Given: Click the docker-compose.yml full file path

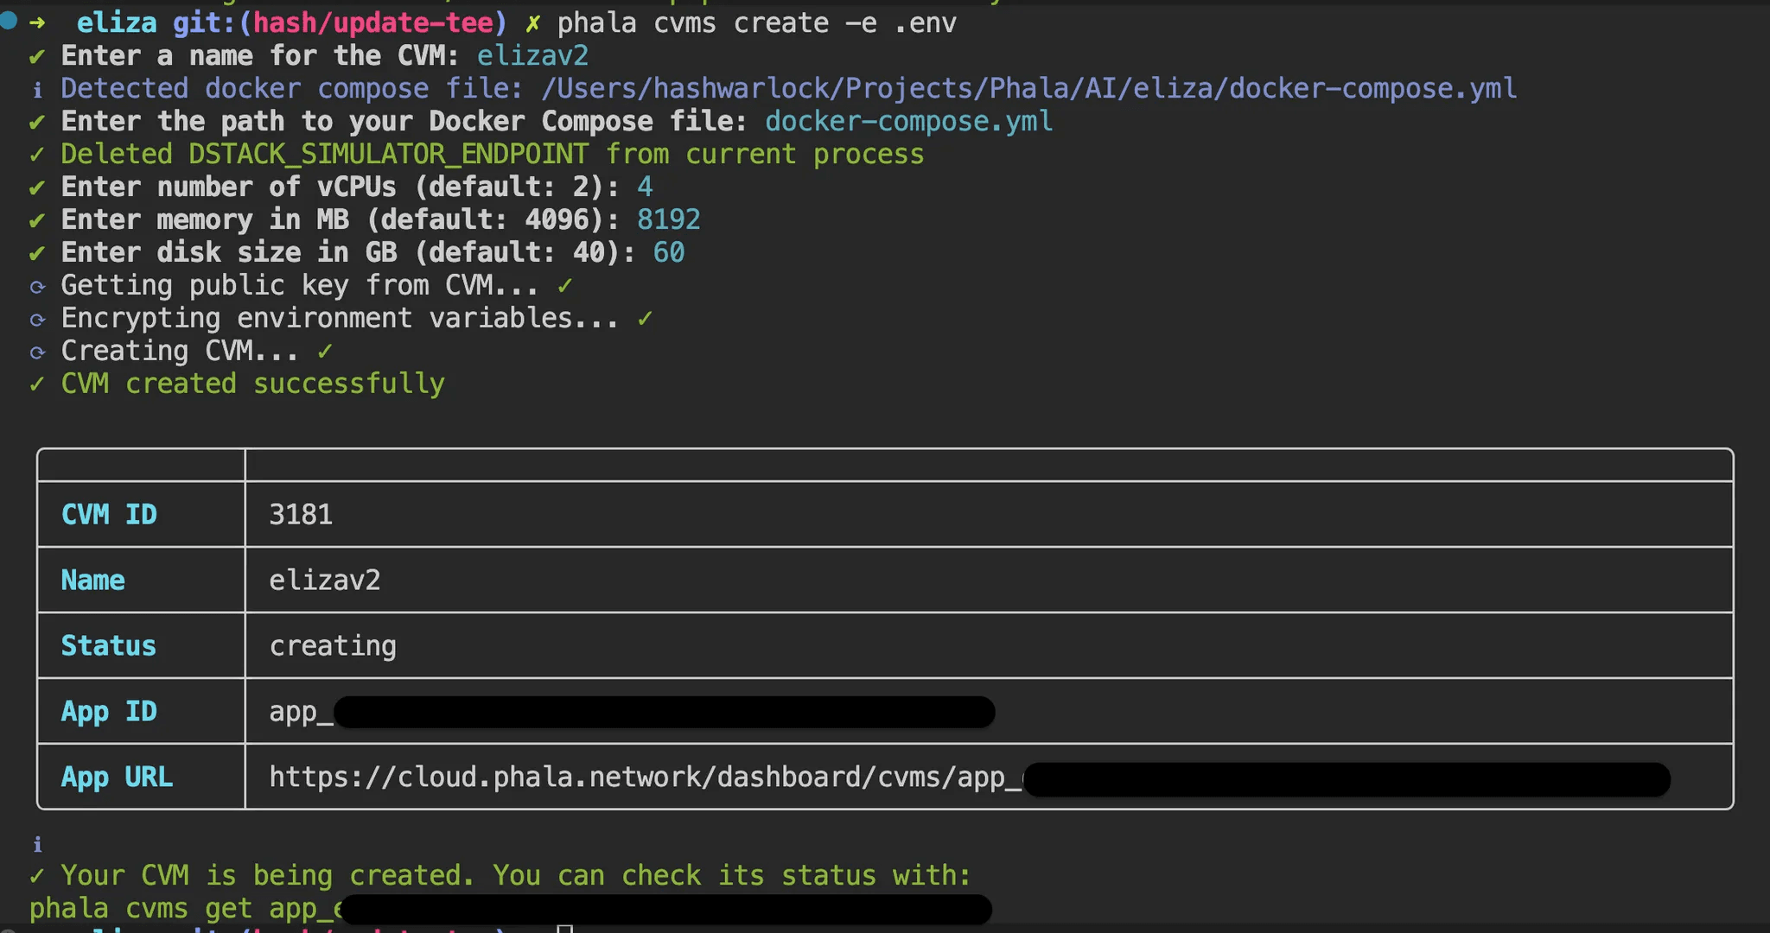Looking at the screenshot, I should (1028, 88).
